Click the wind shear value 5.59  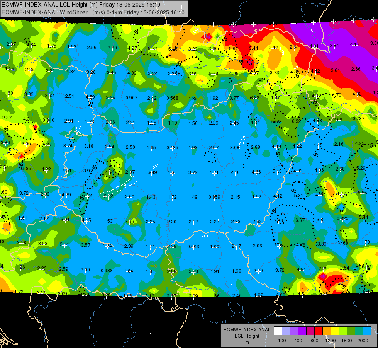[x=276, y=122]
